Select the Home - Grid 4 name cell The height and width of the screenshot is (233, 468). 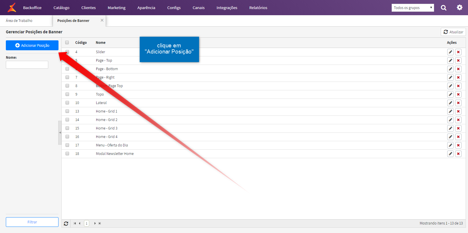pos(107,137)
